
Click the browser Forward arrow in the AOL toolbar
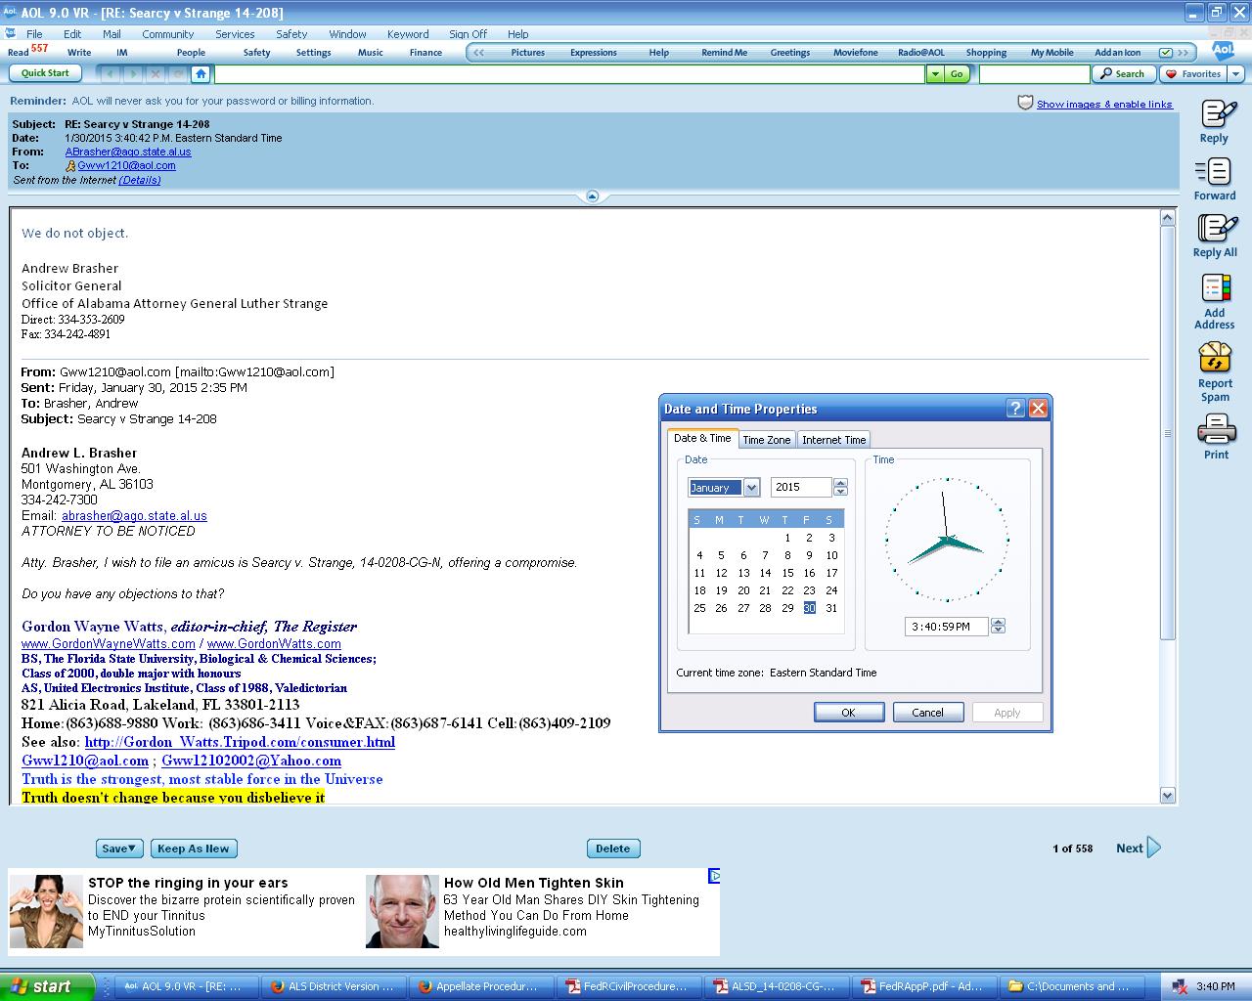(x=133, y=73)
